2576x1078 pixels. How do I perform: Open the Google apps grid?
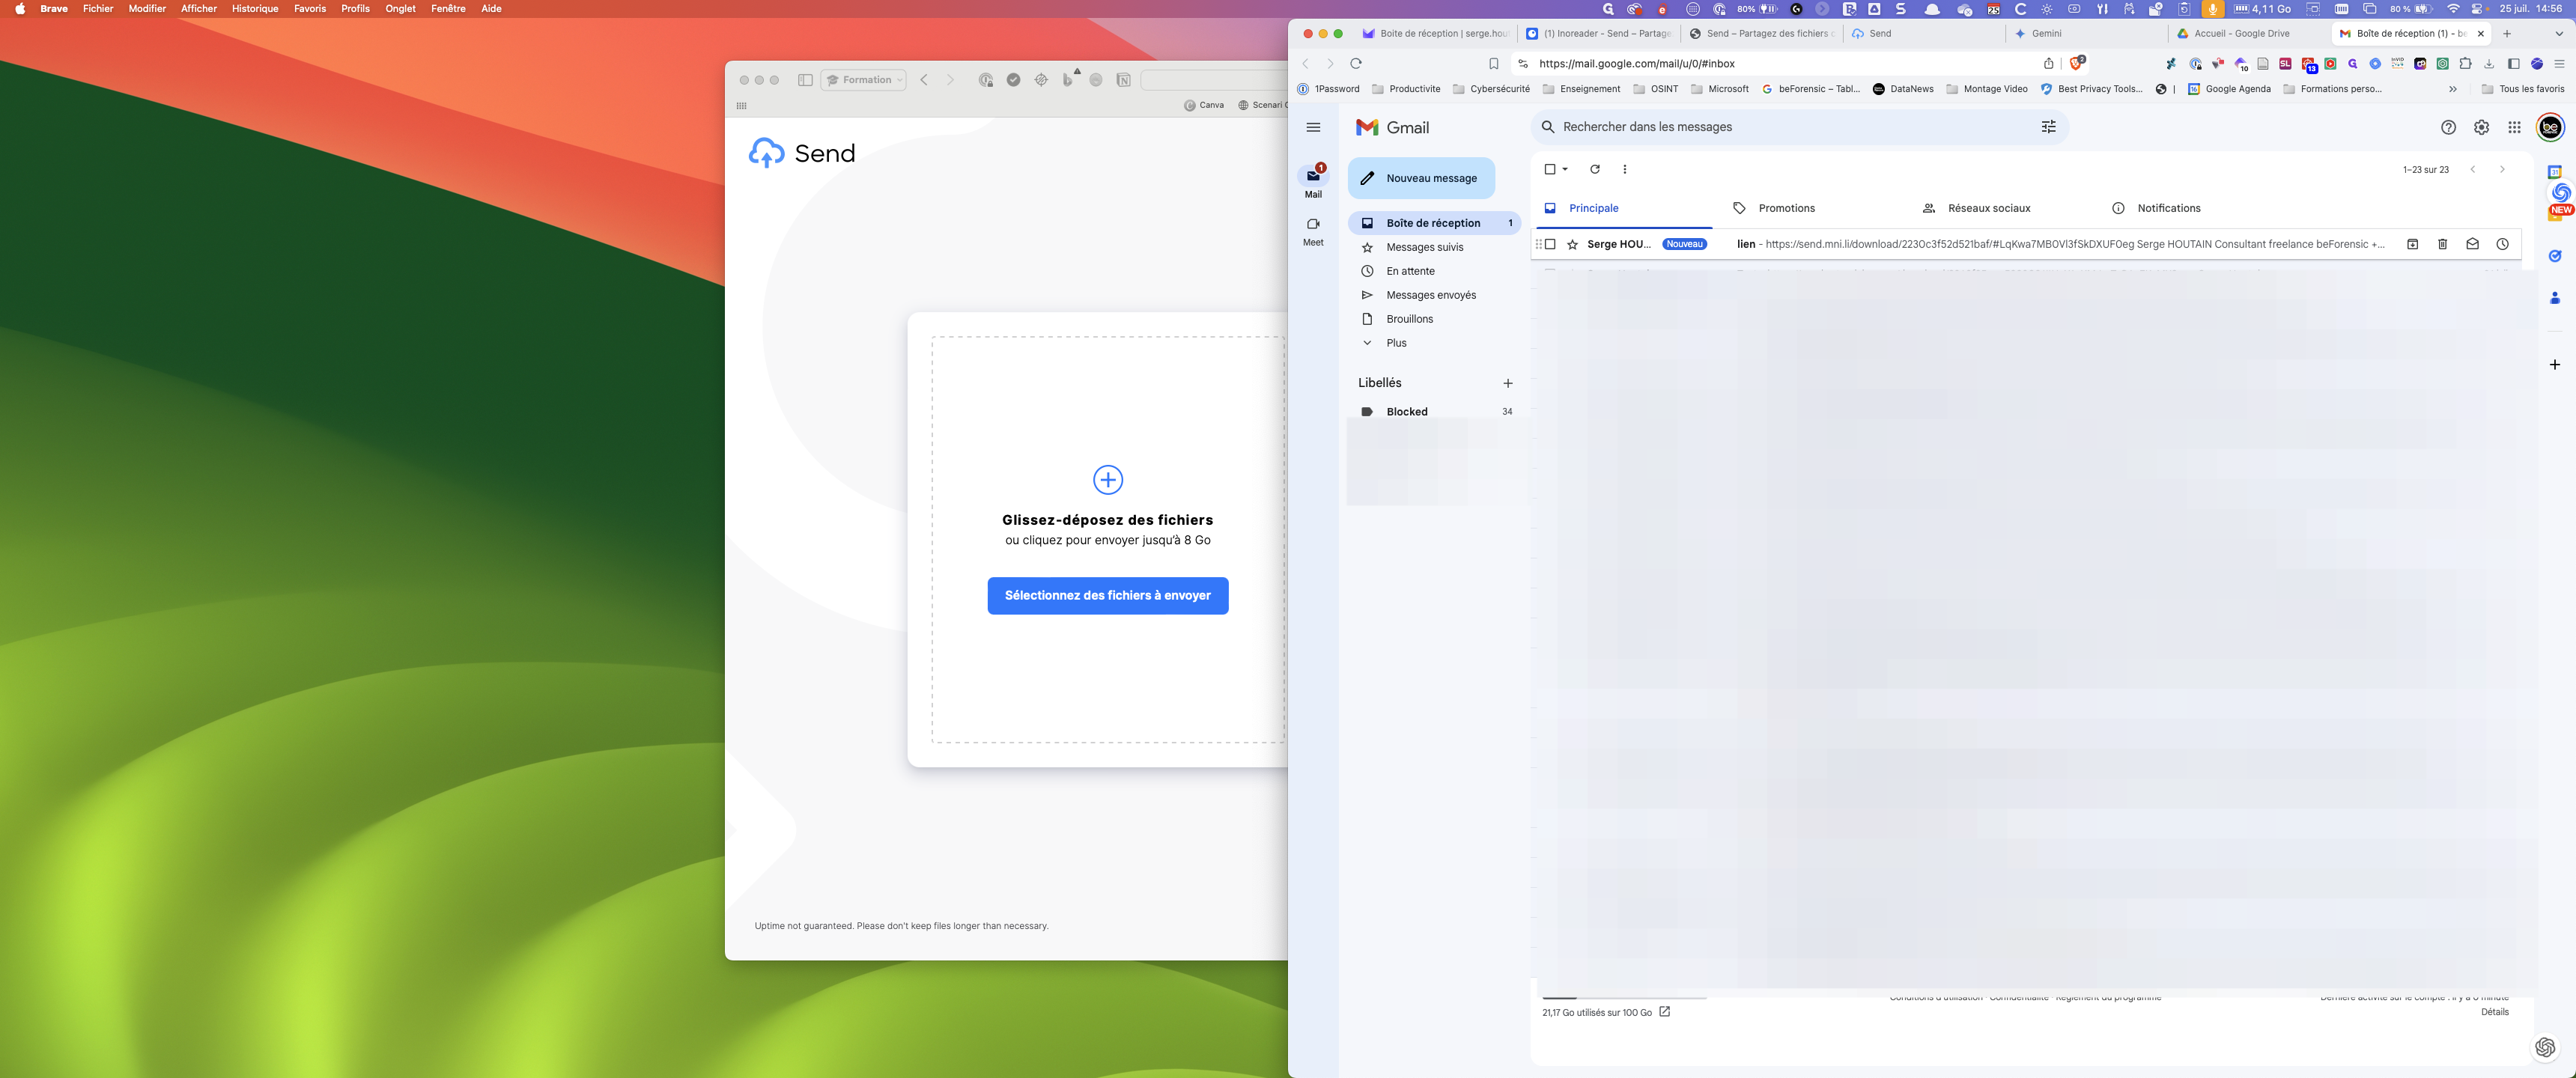[2514, 127]
